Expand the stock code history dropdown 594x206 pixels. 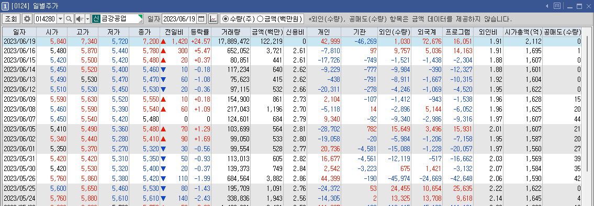[60, 18]
